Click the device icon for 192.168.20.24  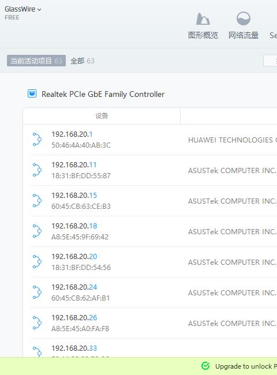point(37,292)
